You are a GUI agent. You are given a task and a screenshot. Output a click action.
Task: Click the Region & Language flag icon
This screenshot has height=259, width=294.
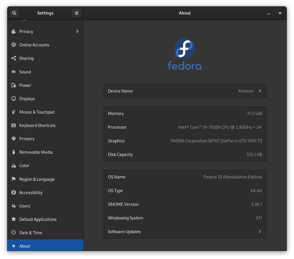click(13, 179)
